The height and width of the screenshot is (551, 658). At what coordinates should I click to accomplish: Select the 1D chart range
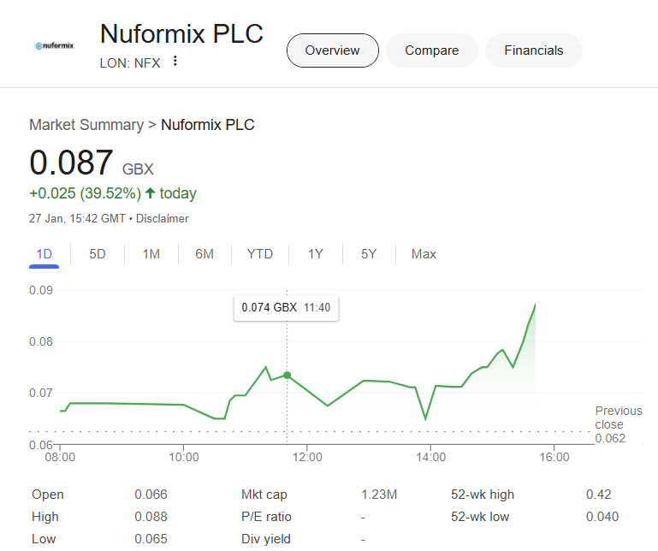(44, 254)
